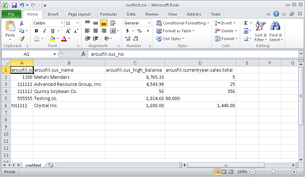The image size is (305, 177).
Task: Open the File tab
Action: 11,14
